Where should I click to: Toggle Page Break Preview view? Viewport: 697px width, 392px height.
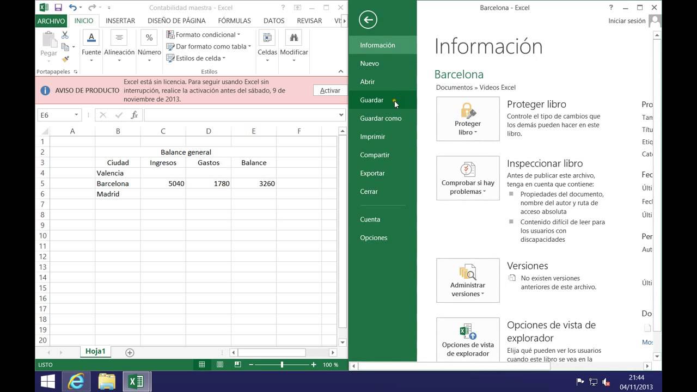coord(236,365)
